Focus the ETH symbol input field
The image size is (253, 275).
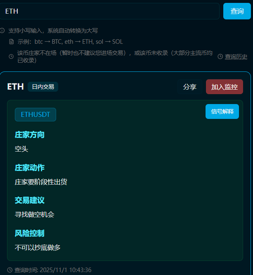110,11
